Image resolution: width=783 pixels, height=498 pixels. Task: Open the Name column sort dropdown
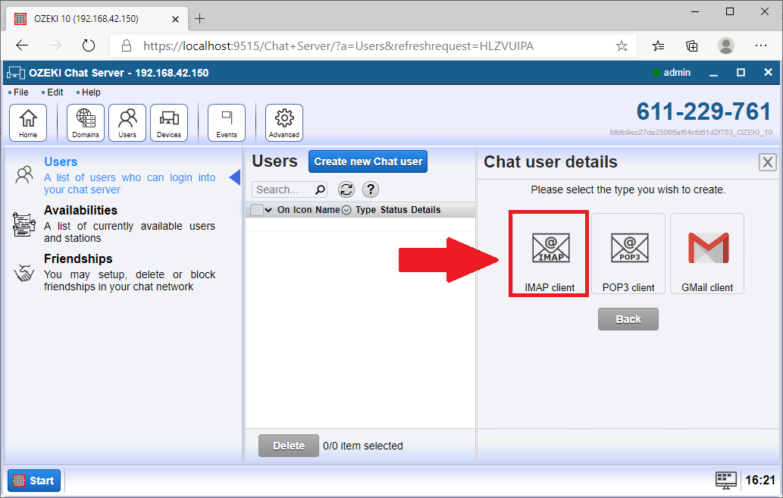point(346,210)
